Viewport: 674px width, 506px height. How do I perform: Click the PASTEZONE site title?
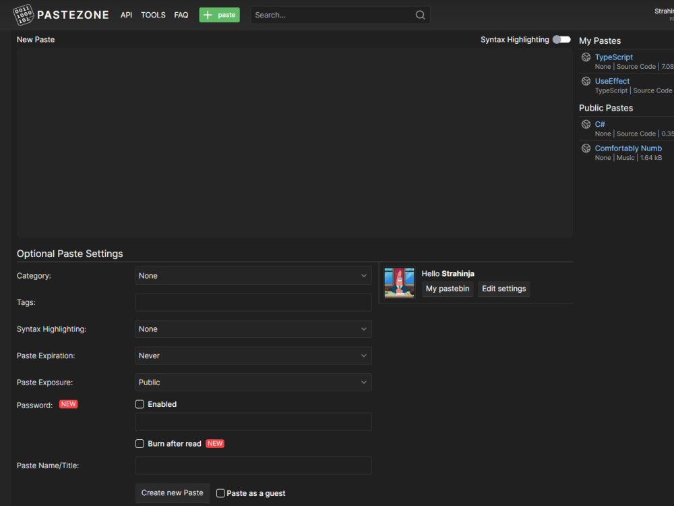point(73,15)
